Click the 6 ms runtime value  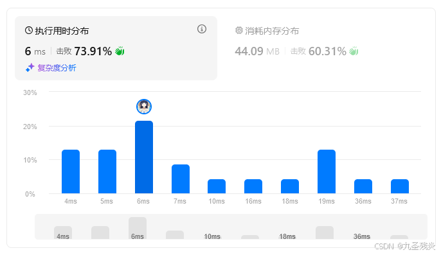pos(35,51)
